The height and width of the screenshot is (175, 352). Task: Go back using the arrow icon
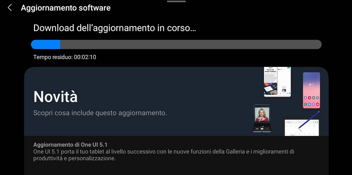(10, 8)
